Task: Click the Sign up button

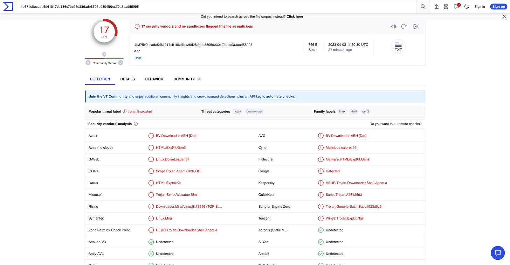Action: pyautogui.click(x=498, y=7)
